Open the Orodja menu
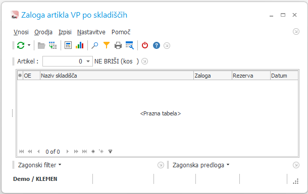The image size is (308, 194). [43, 32]
